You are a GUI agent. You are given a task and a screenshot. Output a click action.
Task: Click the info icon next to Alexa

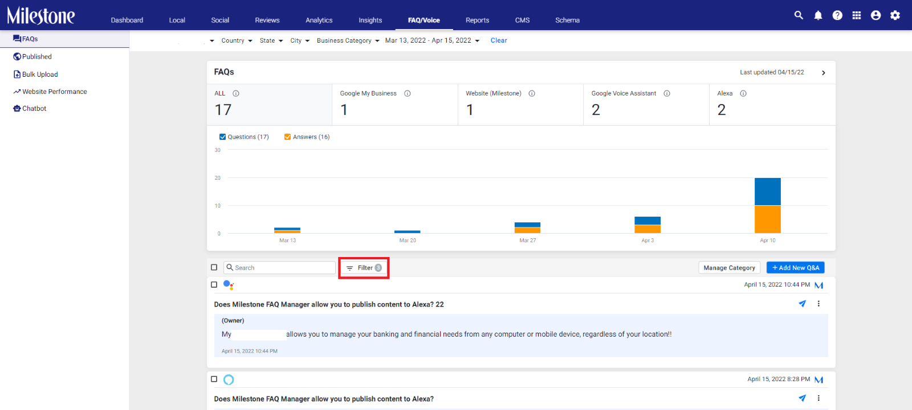coord(743,93)
